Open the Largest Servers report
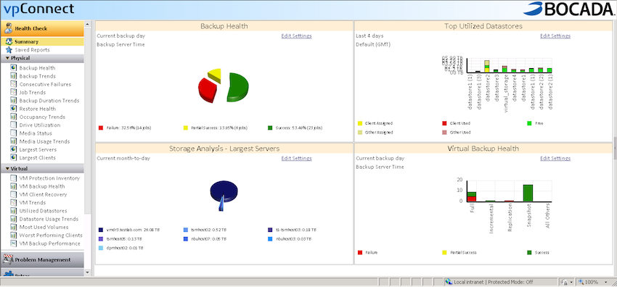Screen dimensions: 617x287 tap(38, 149)
